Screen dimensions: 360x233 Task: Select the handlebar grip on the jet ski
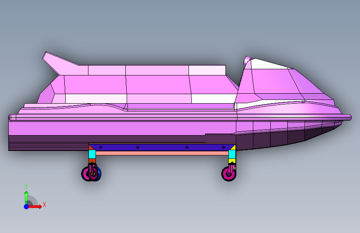click(x=247, y=60)
